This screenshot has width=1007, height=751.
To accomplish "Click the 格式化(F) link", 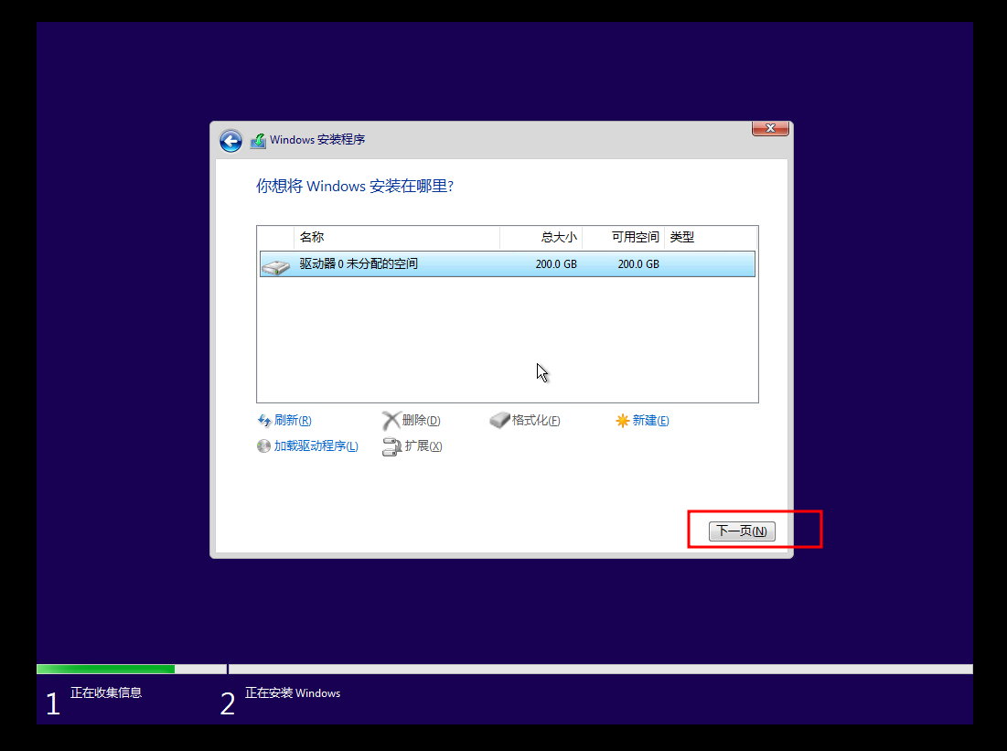I will click(x=536, y=420).
